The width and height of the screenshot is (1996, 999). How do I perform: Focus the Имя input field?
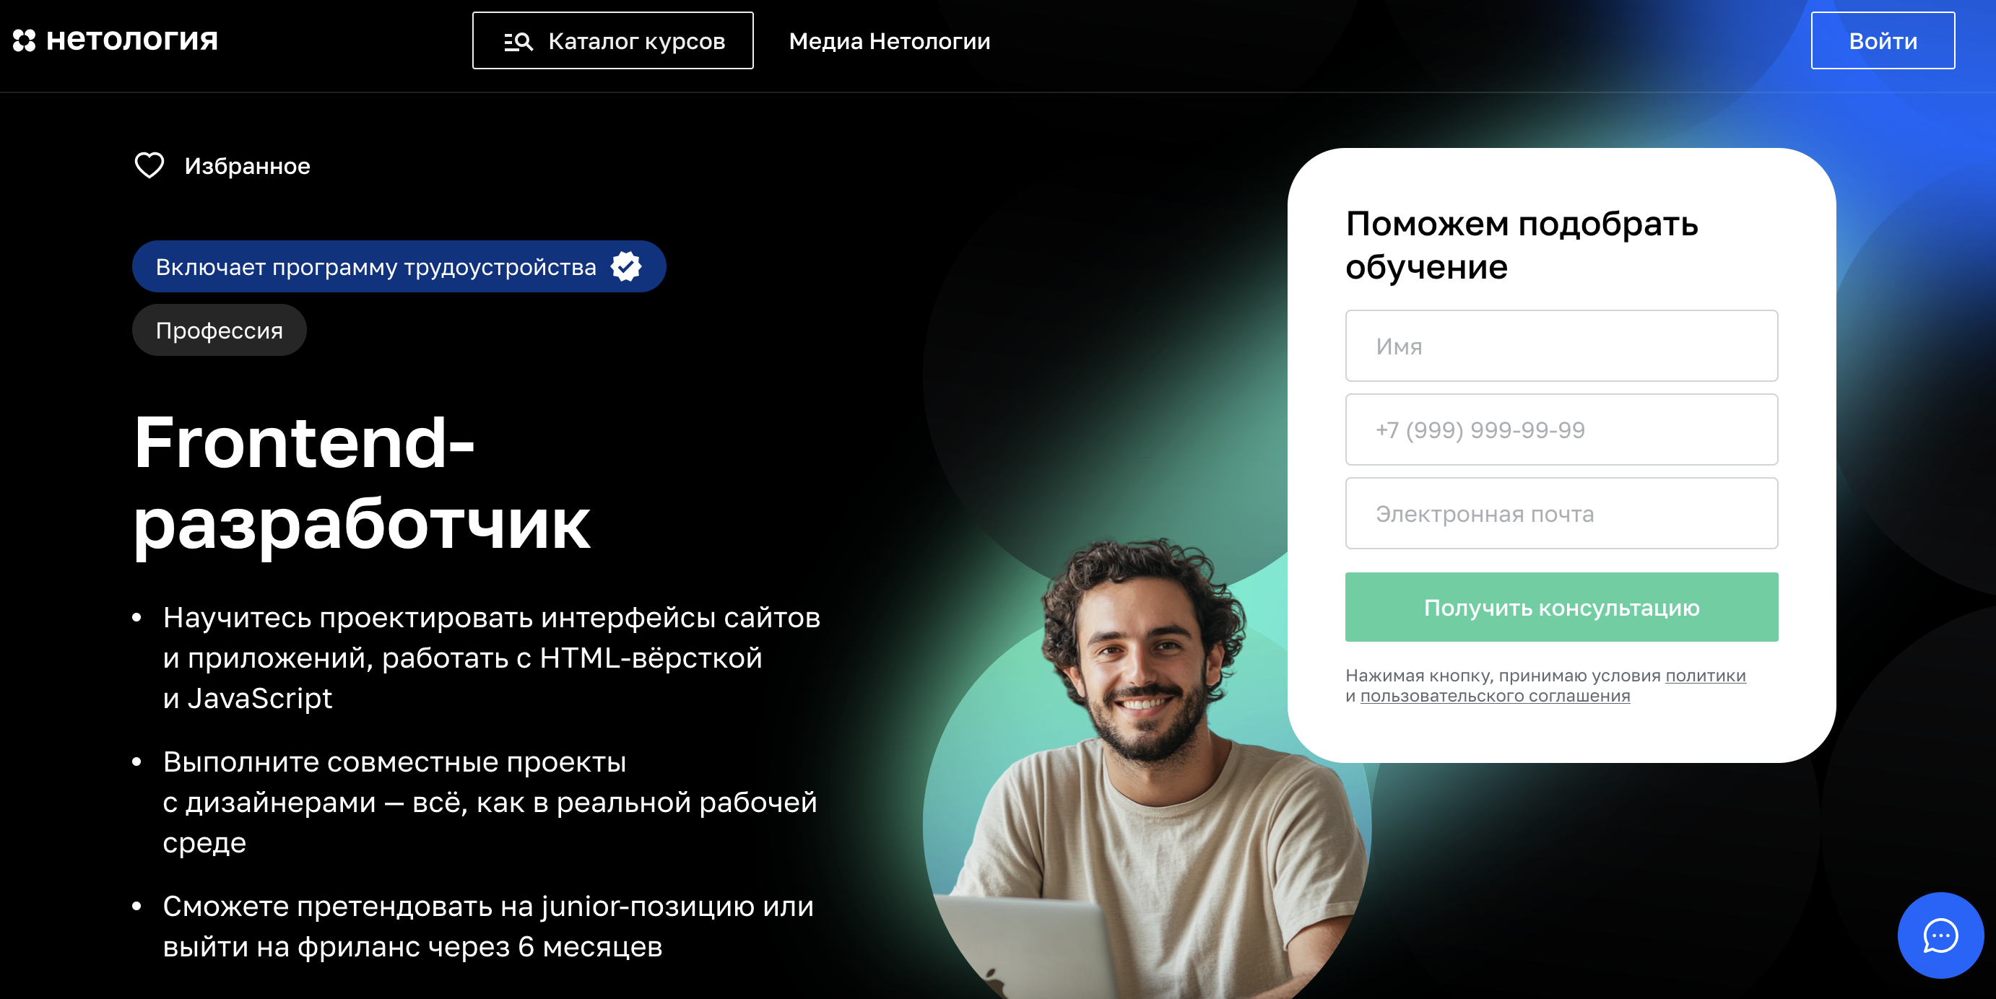pyautogui.click(x=1561, y=346)
